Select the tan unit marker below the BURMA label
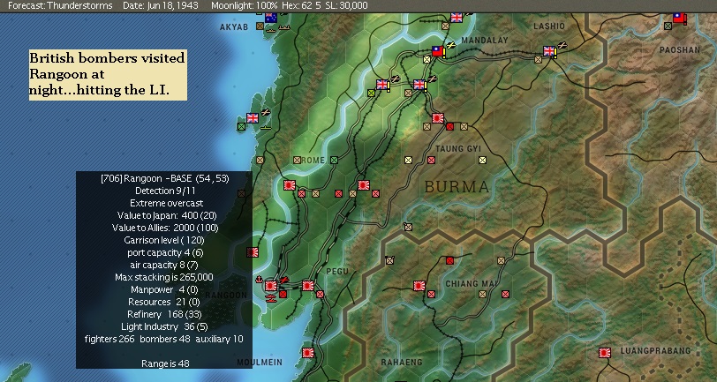Image resolution: width=717 pixels, height=382 pixels. tap(408, 227)
